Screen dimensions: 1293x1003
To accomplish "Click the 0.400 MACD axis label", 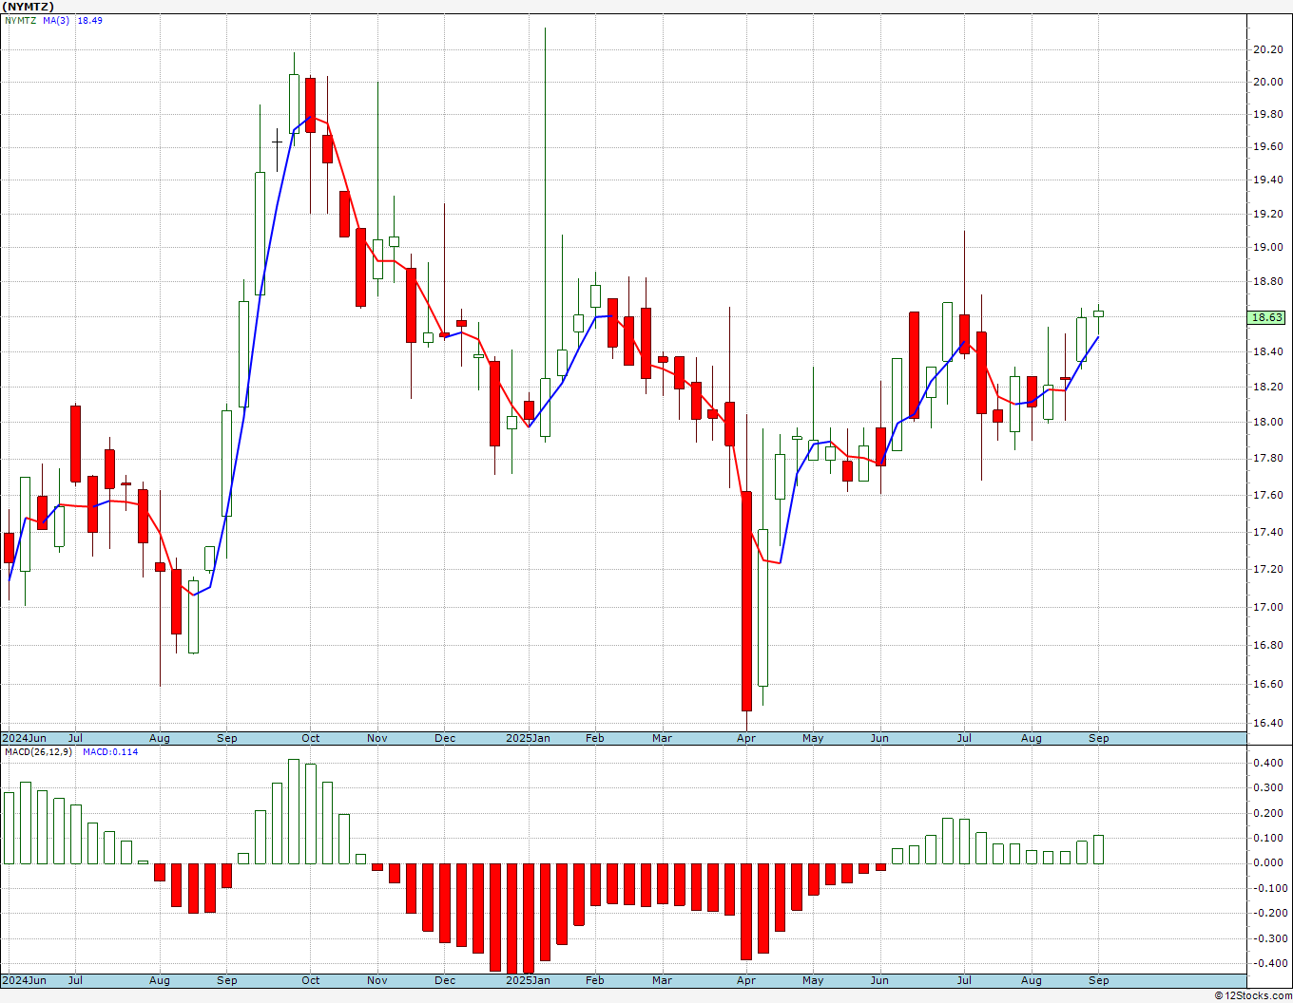I will [1268, 764].
